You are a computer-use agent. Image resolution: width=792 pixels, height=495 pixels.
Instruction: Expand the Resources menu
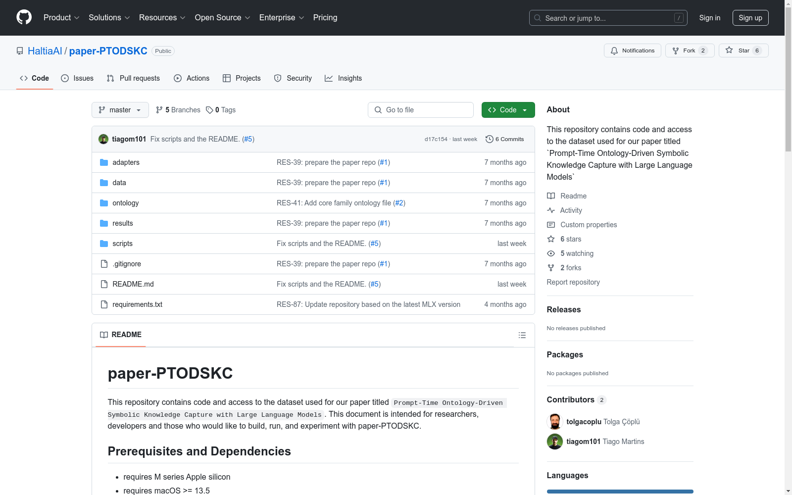[x=162, y=18]
